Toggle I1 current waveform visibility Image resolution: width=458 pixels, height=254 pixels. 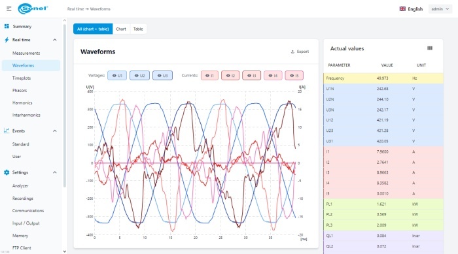(209, 76)
